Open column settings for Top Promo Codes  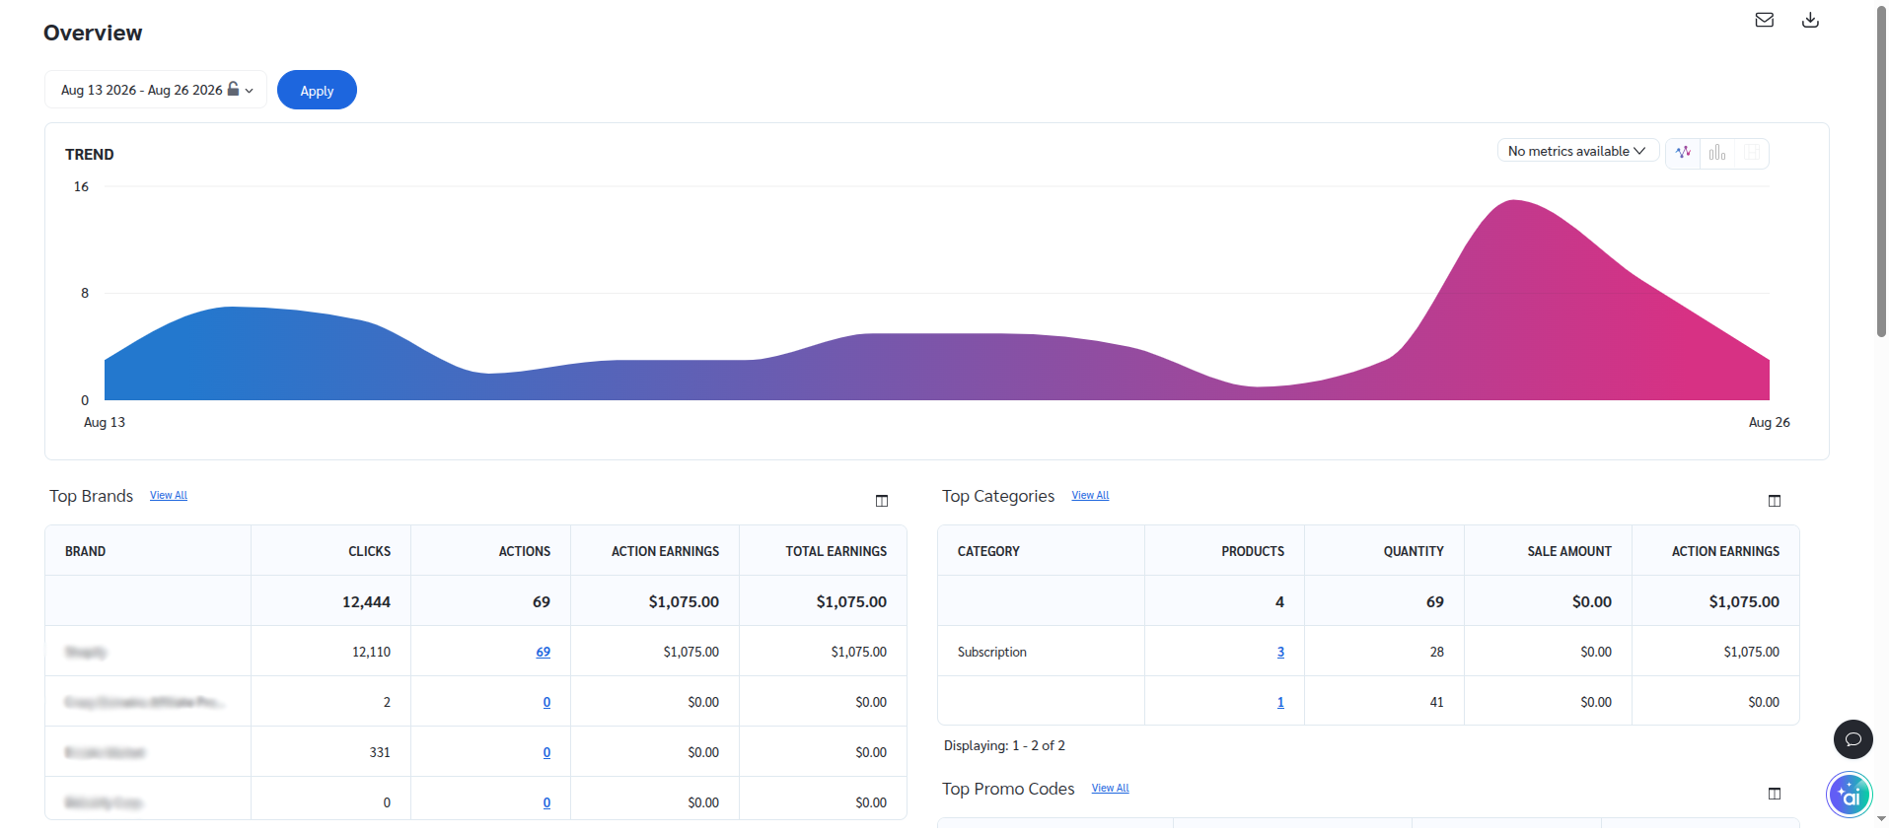1775,794
